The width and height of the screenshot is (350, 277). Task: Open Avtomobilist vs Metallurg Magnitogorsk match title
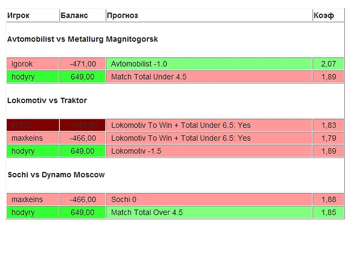click(x=82, y=39)
